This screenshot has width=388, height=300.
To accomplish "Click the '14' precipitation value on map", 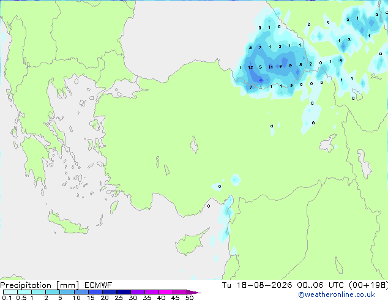I will click(x=270, y=67).
